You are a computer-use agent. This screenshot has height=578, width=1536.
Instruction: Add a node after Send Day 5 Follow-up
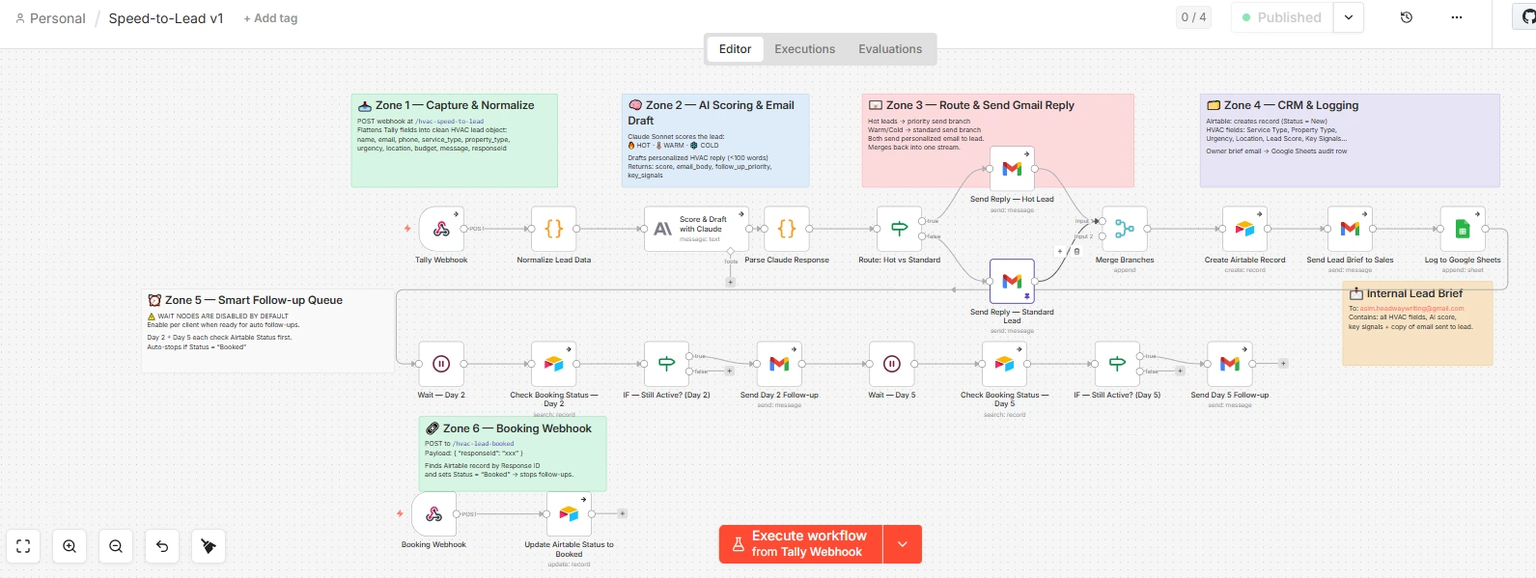pos(1283,364)
